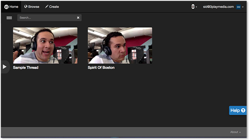
Task: Open the Sample Thread video thumbnail
Action: click(45, 46)
